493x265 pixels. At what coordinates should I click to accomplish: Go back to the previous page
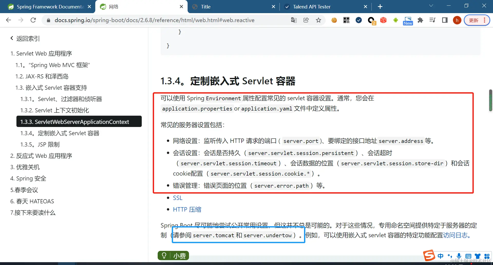click(8, 20)
